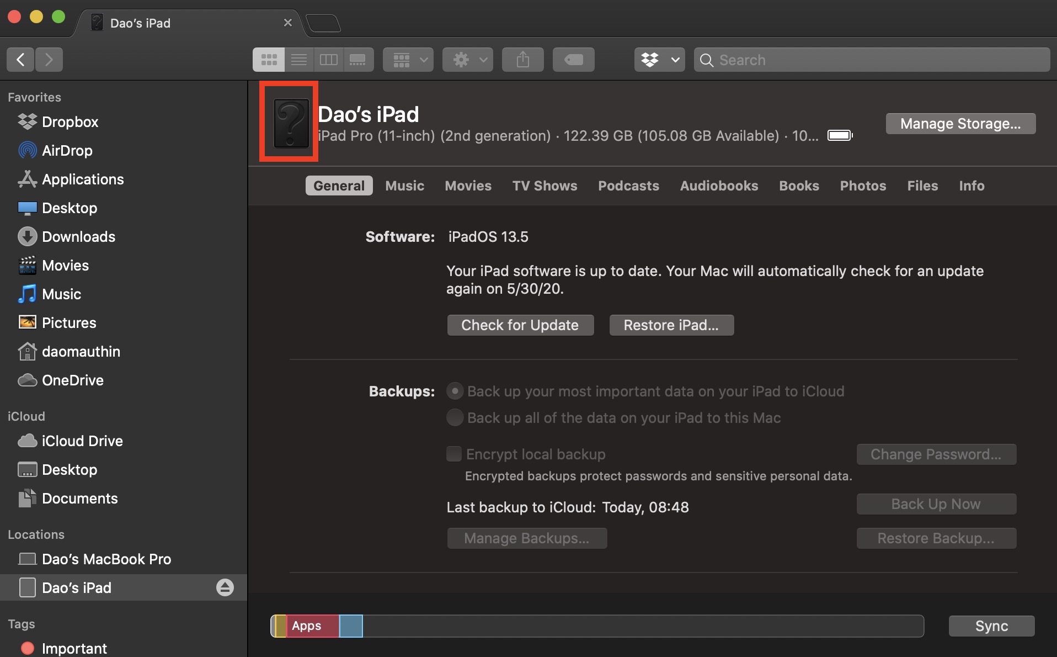The image size is (1057, 657).
Task: Switch to the TV Shows tab
Action: click(545, 186)
